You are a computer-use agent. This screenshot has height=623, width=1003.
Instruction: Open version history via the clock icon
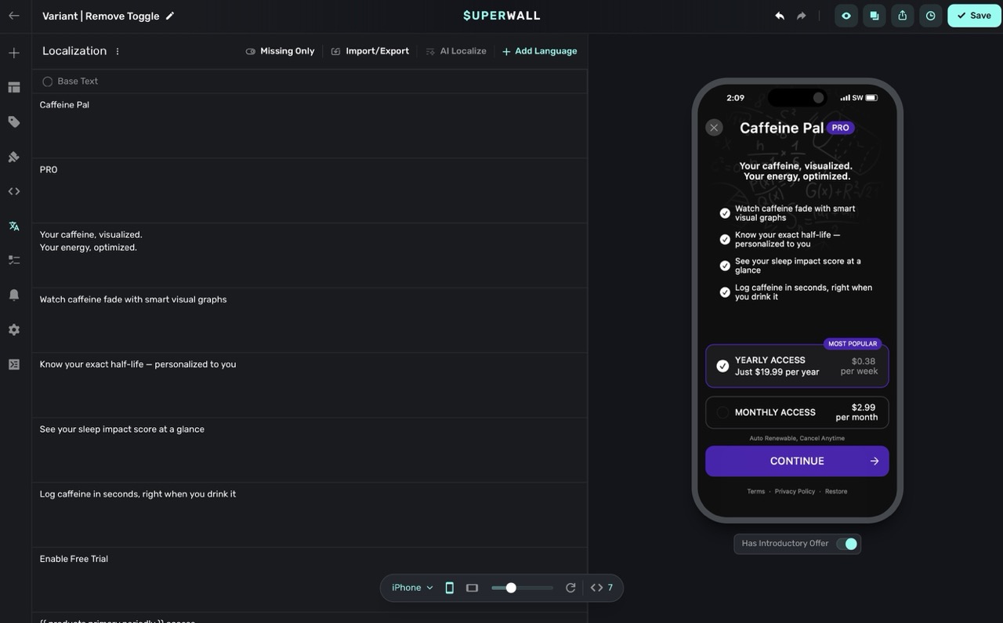pyautogui.click(x=930, y=15)
